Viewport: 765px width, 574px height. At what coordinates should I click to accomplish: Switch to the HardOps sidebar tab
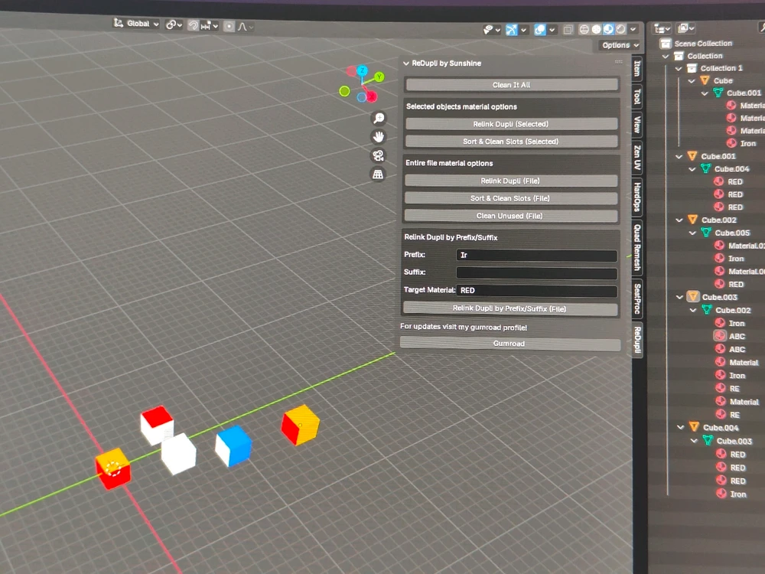click(636, 196)
